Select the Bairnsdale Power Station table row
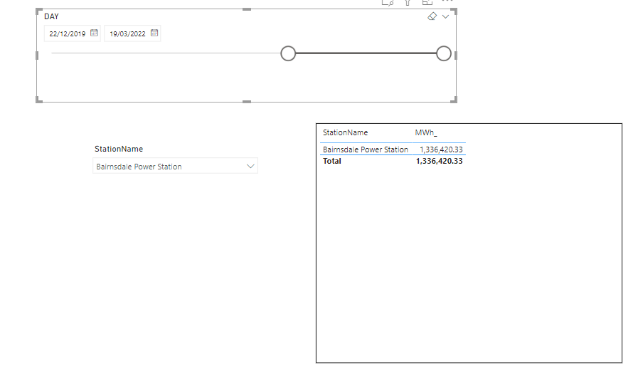The image size is (638, 378). tap(366, 149)
